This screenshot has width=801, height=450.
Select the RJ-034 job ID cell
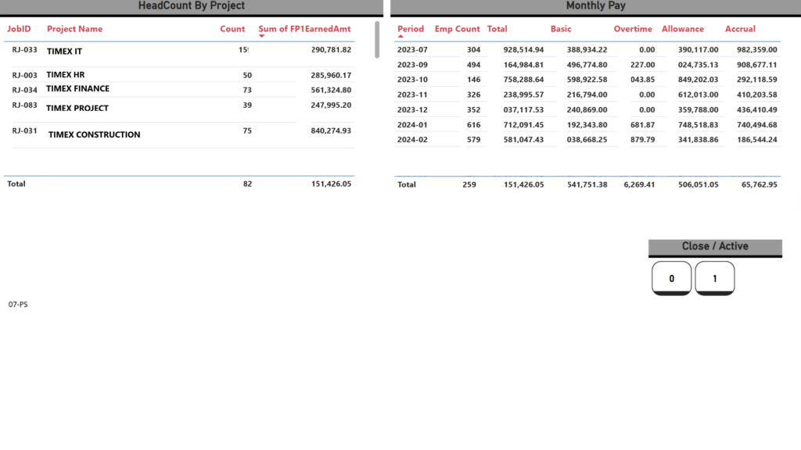[24, 91]
